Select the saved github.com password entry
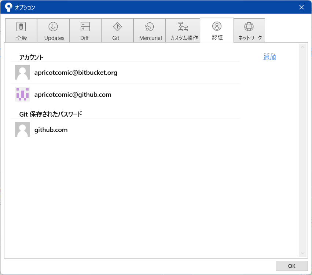The height and width of the screenshot is (275, 312). coord(125,129)
